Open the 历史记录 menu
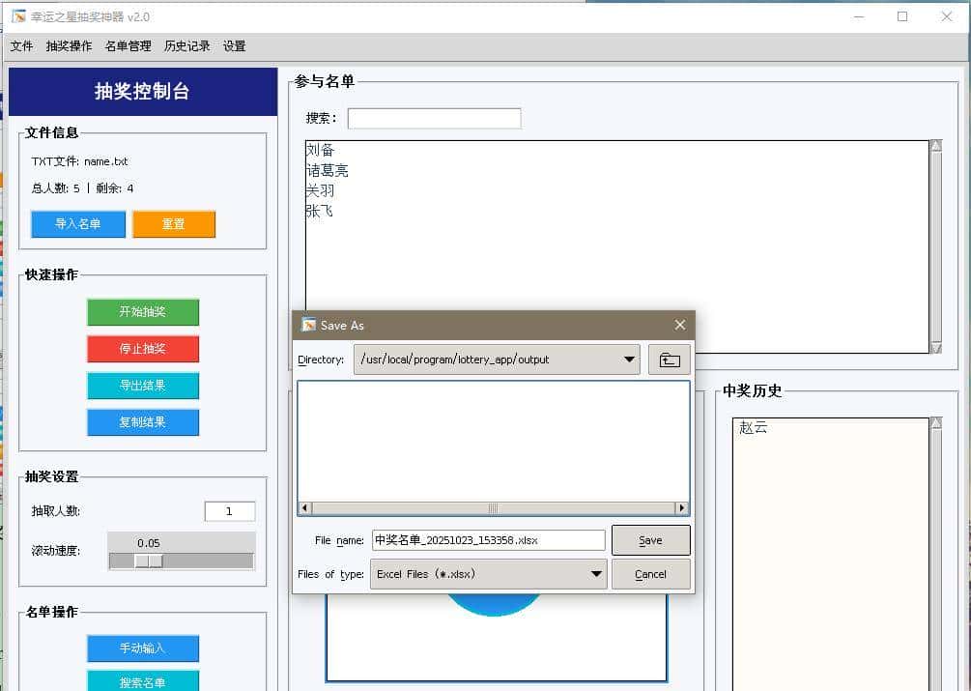Viewport: 971px width, 691px height. point(186,45)
